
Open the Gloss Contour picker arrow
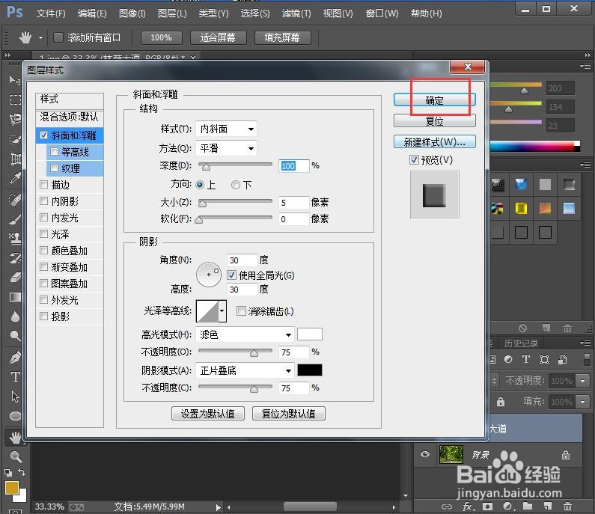click(222, 311)
